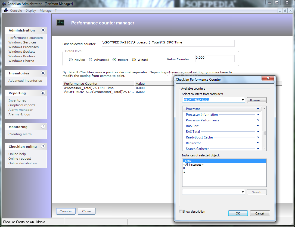Viewport: 295px width, 227px height.
Task: Open Windows Shares in sidebar
Action: [21, 61]
